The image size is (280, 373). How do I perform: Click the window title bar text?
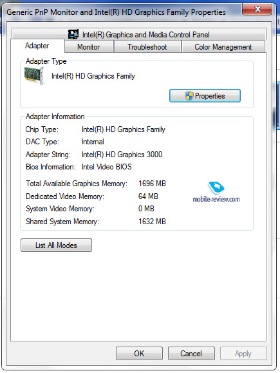point(116,12)
